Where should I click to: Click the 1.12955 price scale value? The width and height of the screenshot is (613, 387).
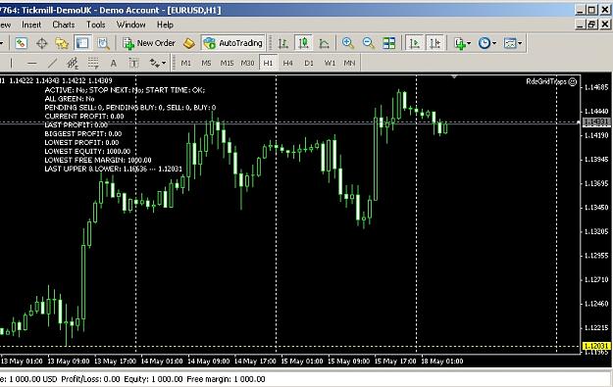(596, 256)
